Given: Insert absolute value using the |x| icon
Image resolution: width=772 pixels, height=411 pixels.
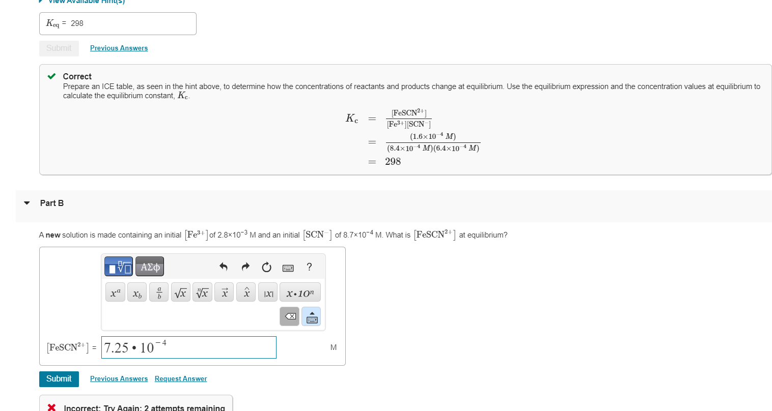Looking at the screenshot, I should (267, 292).
